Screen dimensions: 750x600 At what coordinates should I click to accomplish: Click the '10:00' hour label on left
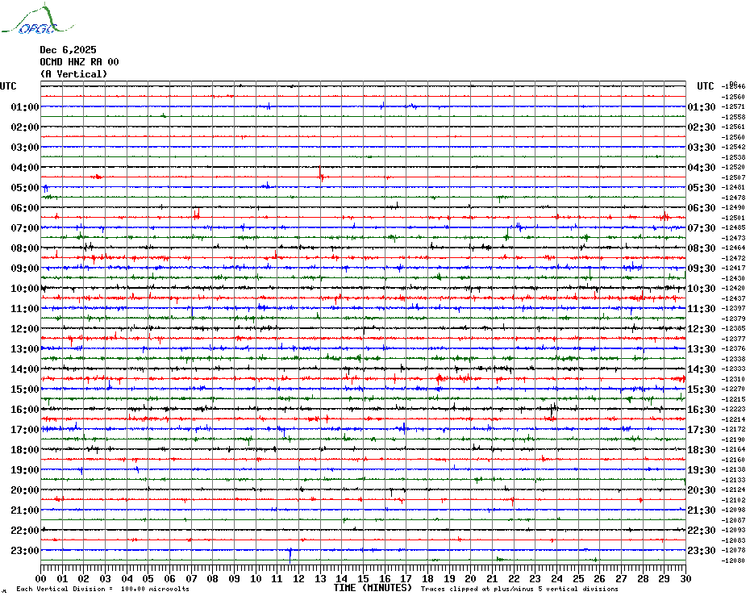click(x=25, y=289)
